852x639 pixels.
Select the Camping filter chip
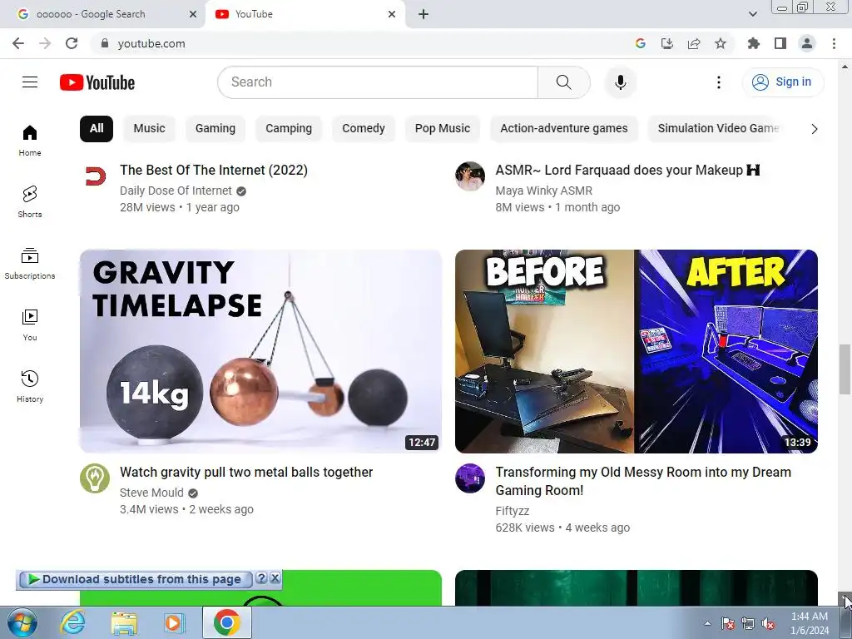coord(289,129)
